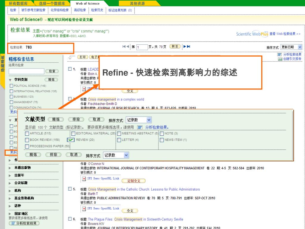Open the 排序方式 更新日期 dropdown

(291, 47)
